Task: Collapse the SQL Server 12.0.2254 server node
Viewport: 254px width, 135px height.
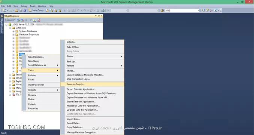Action: click(x=6, y=25)
